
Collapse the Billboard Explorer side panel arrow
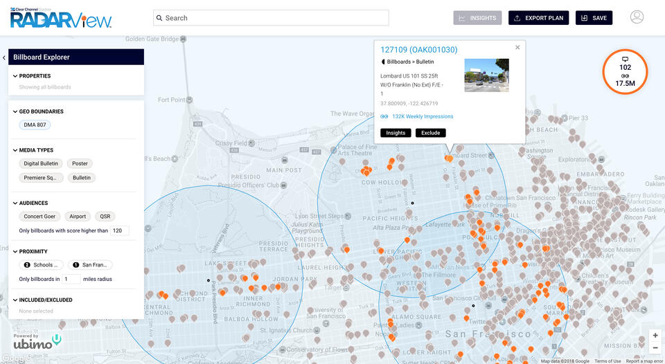[4, 57]
